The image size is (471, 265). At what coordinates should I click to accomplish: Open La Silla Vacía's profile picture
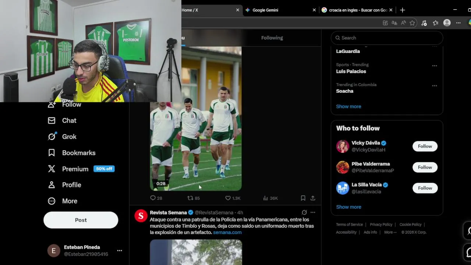[x=343, y=188]
